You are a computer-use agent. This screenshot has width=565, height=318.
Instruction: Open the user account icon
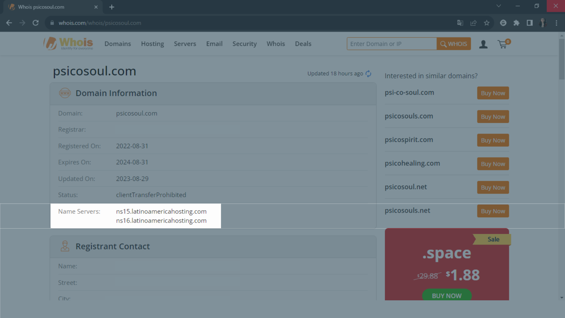pos(483,44)
